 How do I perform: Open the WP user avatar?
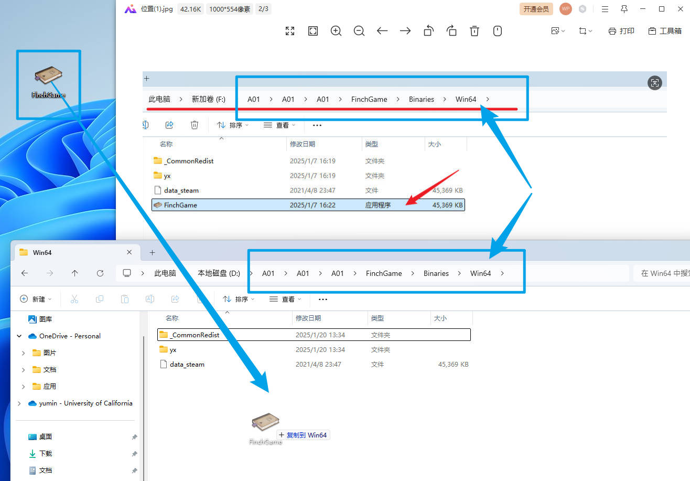pos(566,9)
